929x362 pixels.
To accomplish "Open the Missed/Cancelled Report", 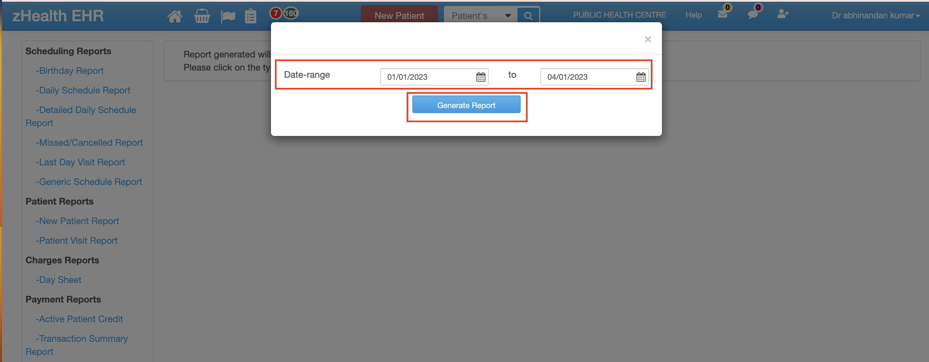I will point(89,142).
